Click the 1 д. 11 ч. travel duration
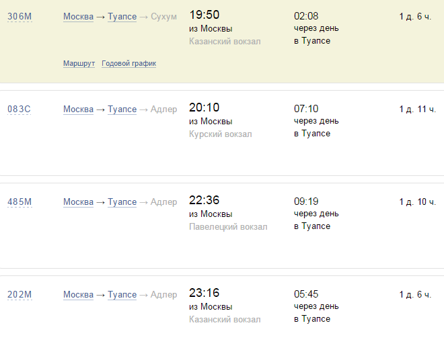444x356 pixels. (x=417, y=109)
